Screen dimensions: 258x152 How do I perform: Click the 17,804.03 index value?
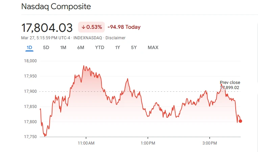[47, 27]
